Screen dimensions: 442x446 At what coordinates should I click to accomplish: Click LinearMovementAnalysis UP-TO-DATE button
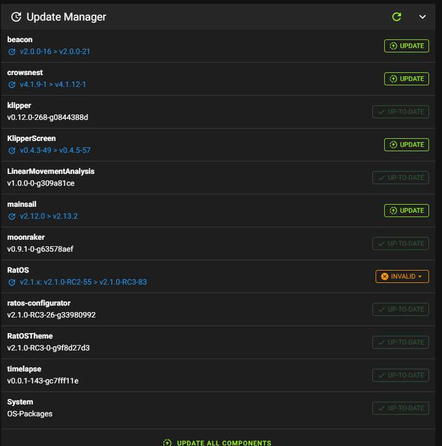(x=400, y=178)
